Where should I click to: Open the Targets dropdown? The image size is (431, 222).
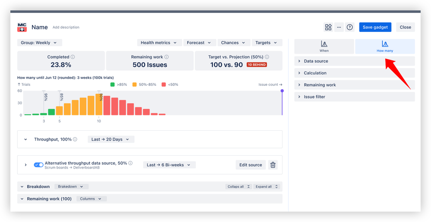267,43
